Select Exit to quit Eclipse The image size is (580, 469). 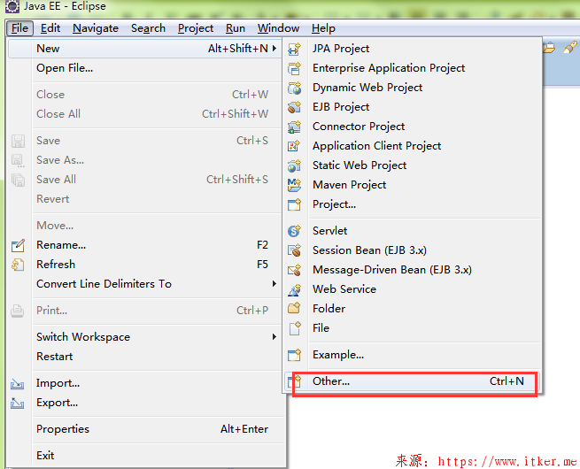pyautogui.click(x=144, y=456)
